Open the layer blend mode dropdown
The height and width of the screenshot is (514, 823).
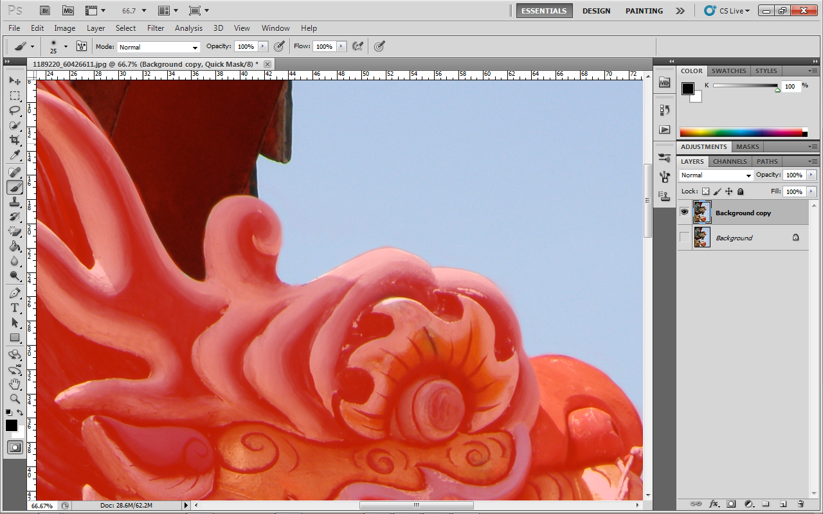[716, 175]
